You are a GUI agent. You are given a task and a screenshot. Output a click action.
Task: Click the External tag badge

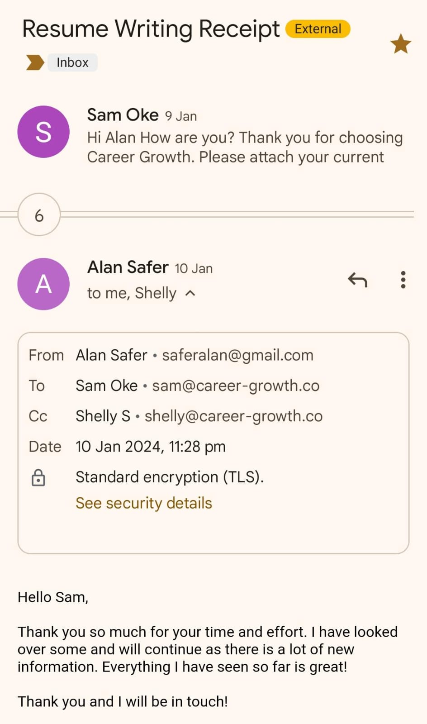pyautogui.click(x=318, y=29)
